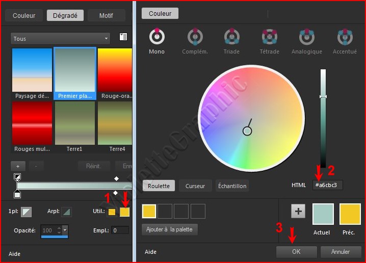The width and height of the screenshot is (366, 263).
Task: Click the 1pl foreground color icon
Action: point(27,212)
